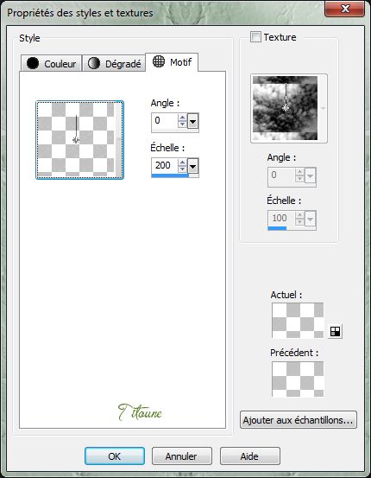Image resolution: width=371 pixels, height=478 pixels.
Task: Click the Style Angle value field
Action: click(x=165, y=121)
